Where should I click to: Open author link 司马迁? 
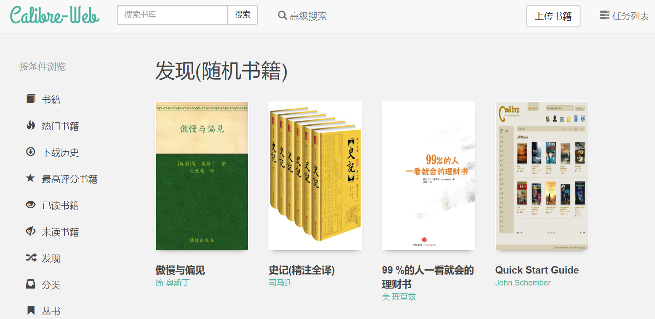280,283
